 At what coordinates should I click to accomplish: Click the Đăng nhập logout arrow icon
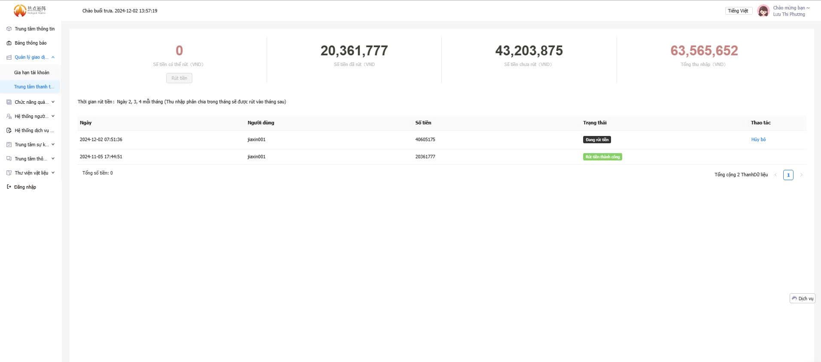tap(9, 187)
